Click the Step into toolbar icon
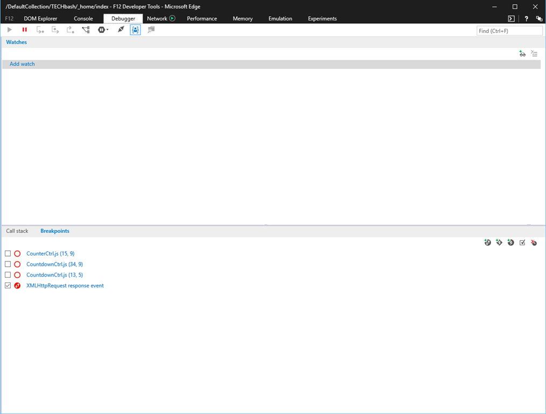 click(40, 30)
